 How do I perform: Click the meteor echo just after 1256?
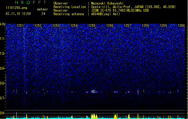click(x=116, y=92)
